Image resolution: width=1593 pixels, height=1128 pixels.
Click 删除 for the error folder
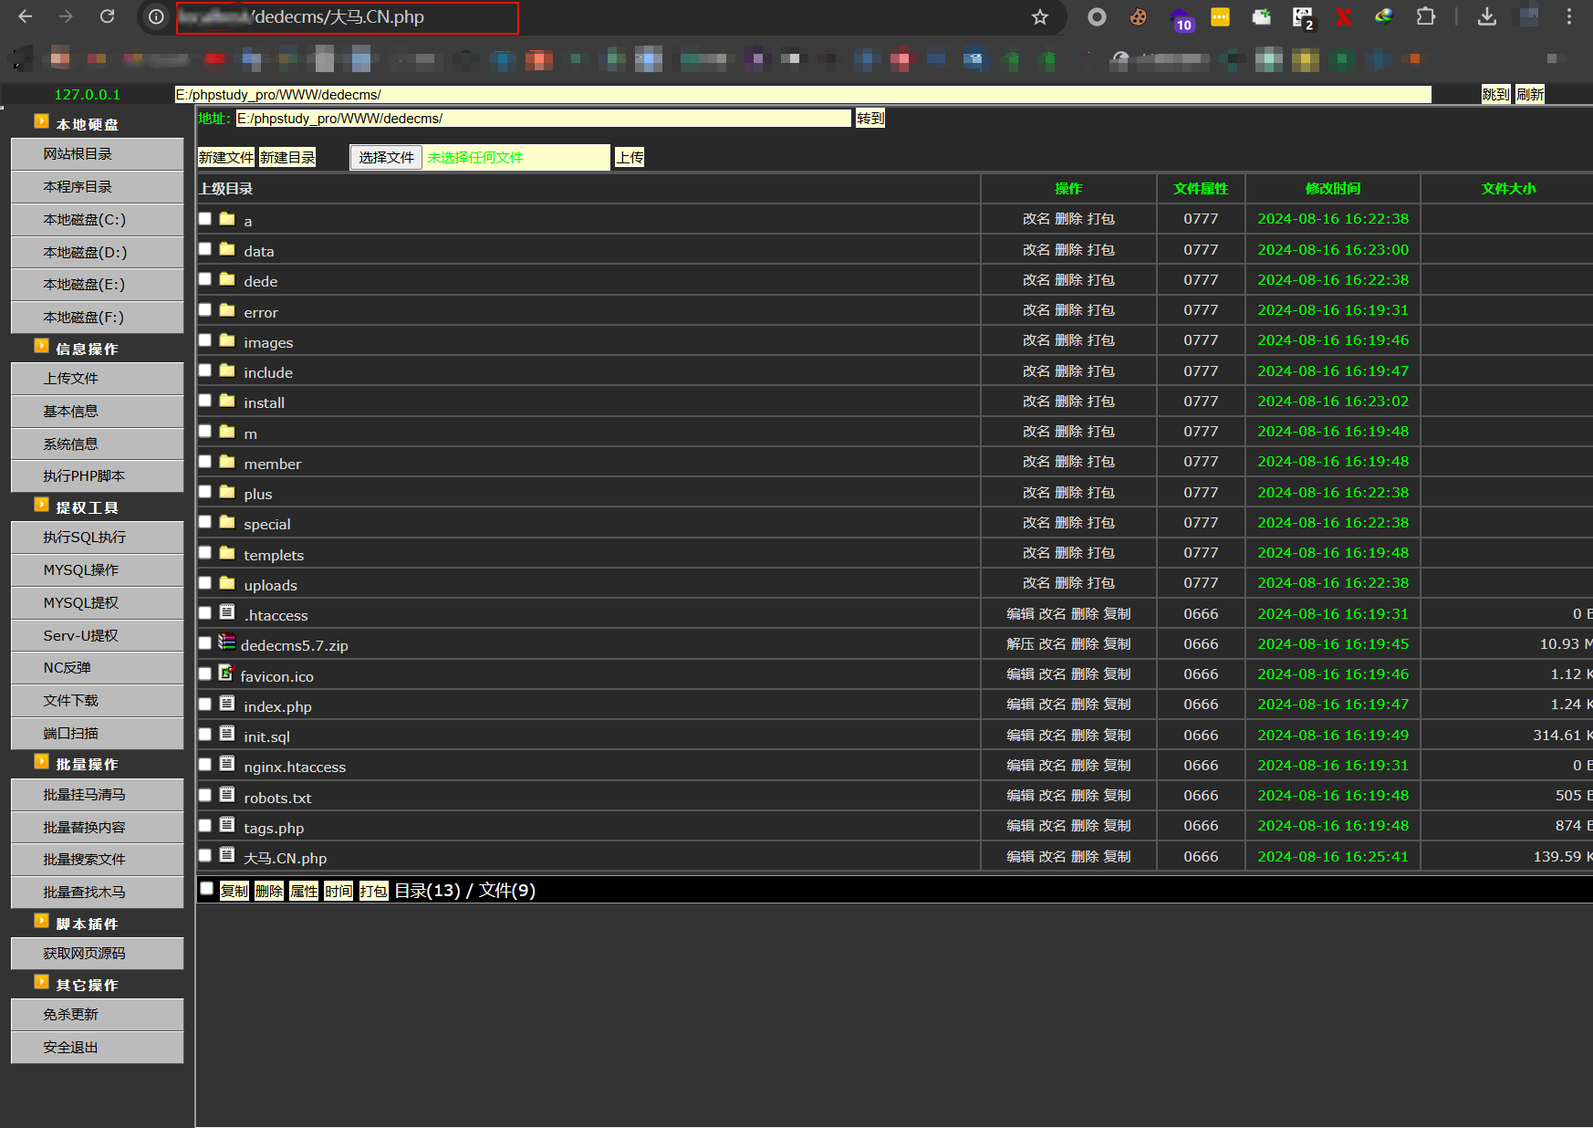[x=1068, y=310]
